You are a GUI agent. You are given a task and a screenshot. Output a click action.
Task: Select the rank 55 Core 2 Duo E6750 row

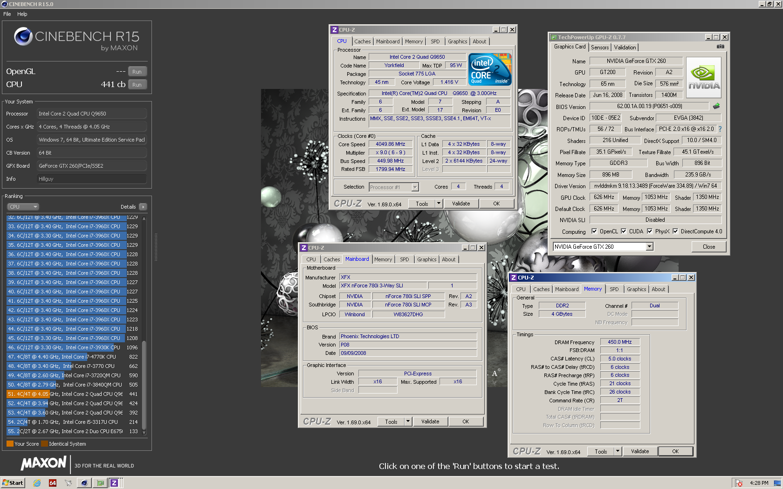73,431
